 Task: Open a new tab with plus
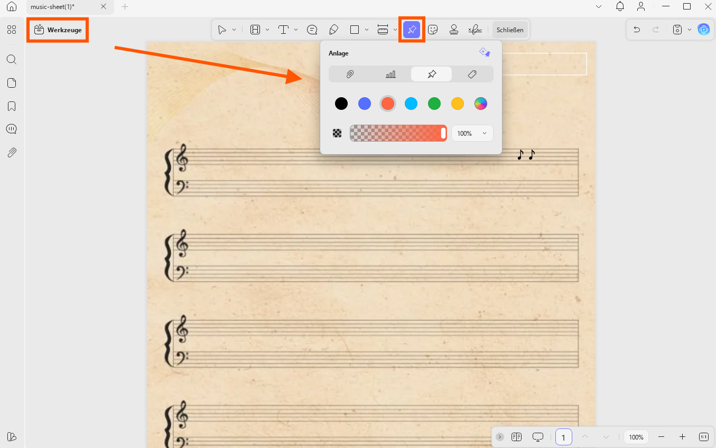(x=125, y=6)
